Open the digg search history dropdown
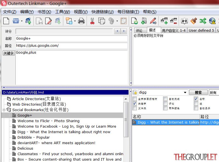The width and height of the screenshot is (219, 162). 185,92
